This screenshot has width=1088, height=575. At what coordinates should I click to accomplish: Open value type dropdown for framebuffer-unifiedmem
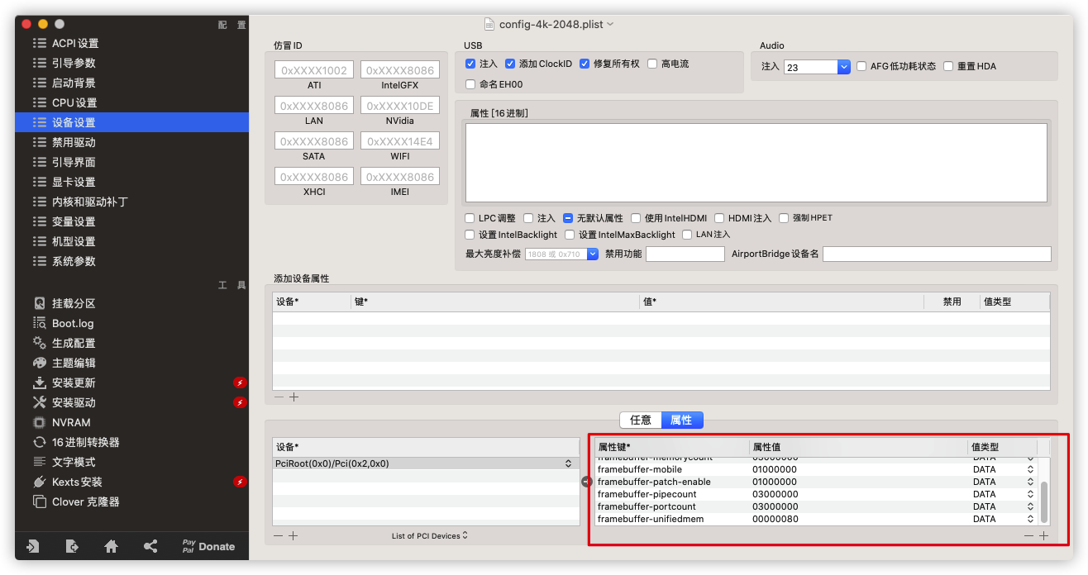pyautogui.click(x=1030, y=519)
